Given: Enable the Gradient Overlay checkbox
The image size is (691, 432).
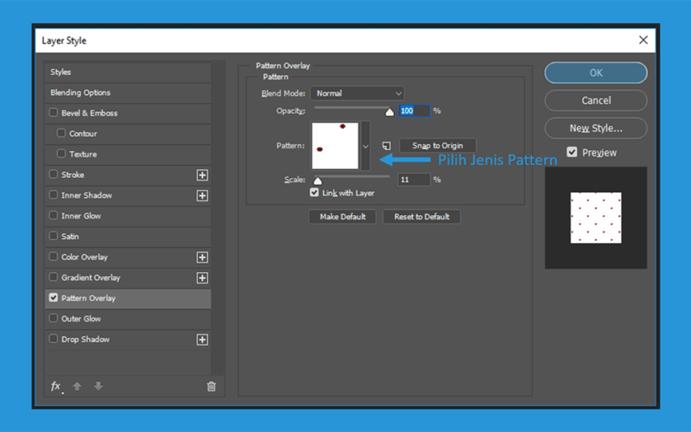Looking at the screenshot, I should coord(54,276).
